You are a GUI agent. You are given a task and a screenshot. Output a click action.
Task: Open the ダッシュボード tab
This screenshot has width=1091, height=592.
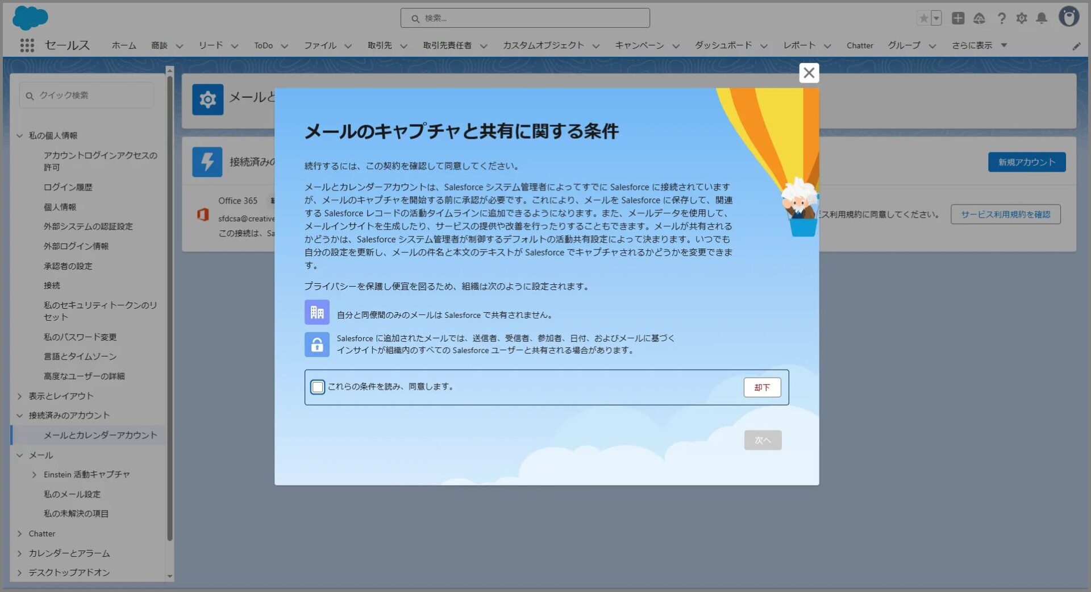(x=723, y=45)
